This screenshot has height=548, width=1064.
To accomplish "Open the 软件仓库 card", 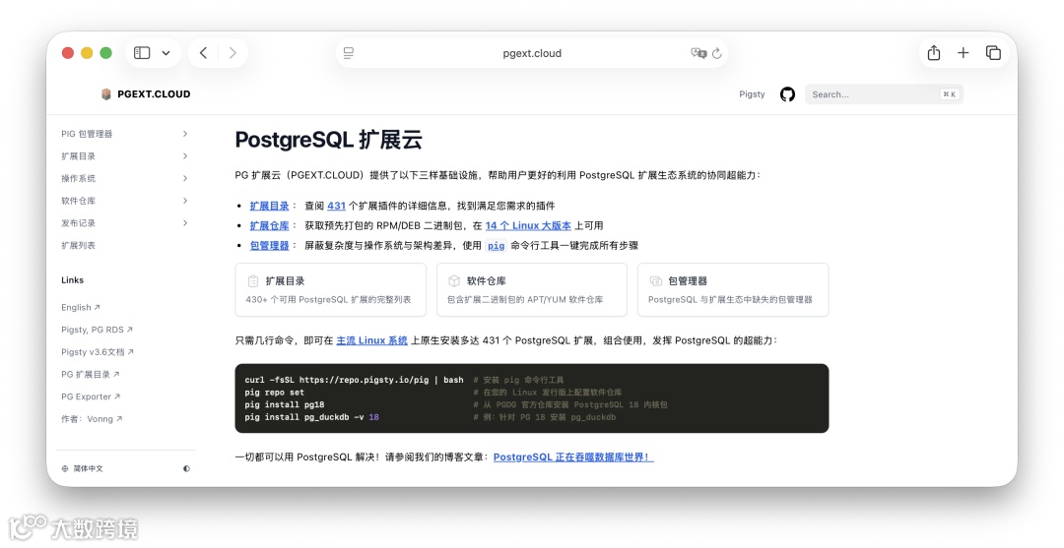I will (x=532, y=289).
